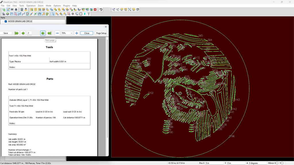This screenshot has height=165, width=294.
Task: Jump to last page with the green end arrow
Action: click(49, 33)
